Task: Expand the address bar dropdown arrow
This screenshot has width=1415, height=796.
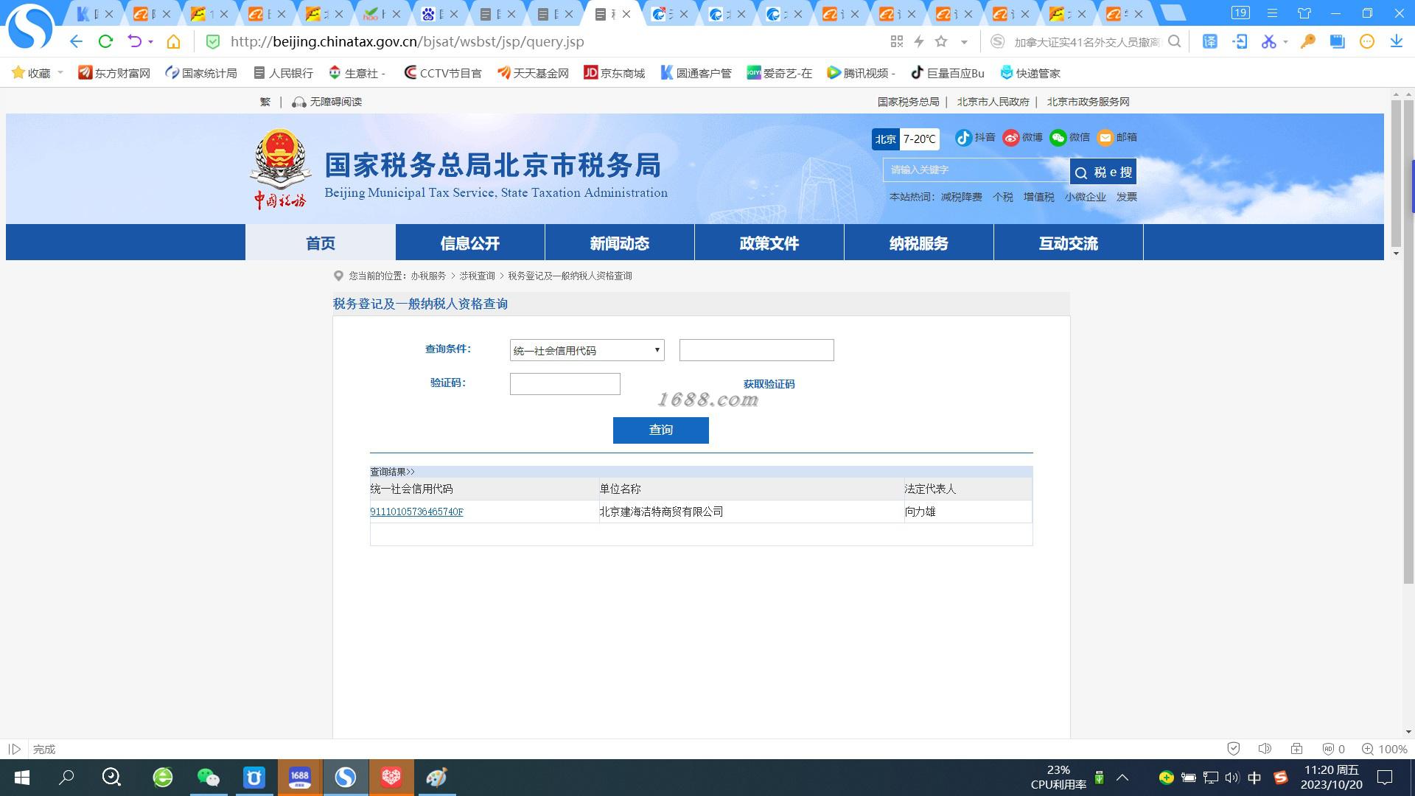Action: (x=964, y=42)
